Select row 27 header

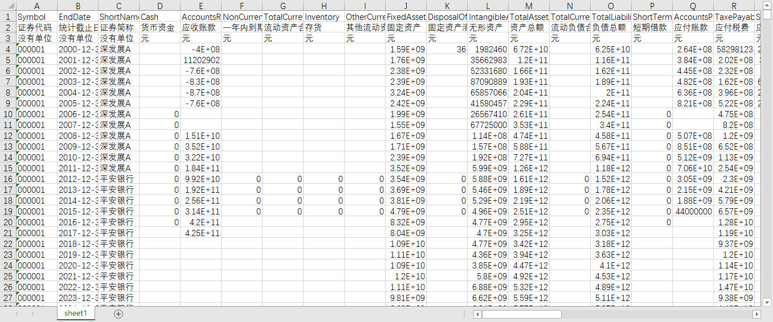coord(8,298)
